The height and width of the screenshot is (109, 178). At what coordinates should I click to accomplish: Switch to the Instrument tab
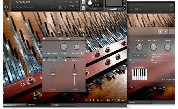(14, 105)
